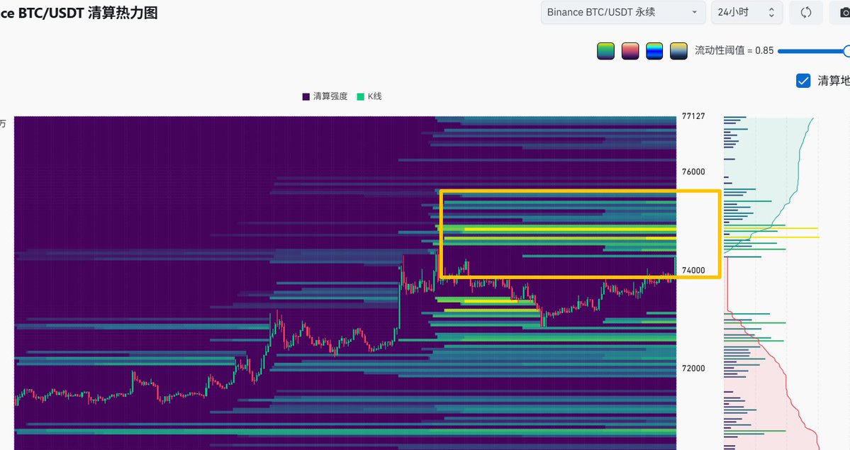
Task: Select the green-yellow viridis color scheme
Action: click(605, 51)
